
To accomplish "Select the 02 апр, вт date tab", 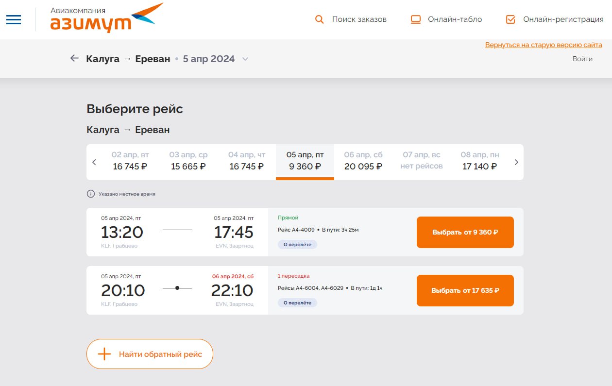I will 130,161.
